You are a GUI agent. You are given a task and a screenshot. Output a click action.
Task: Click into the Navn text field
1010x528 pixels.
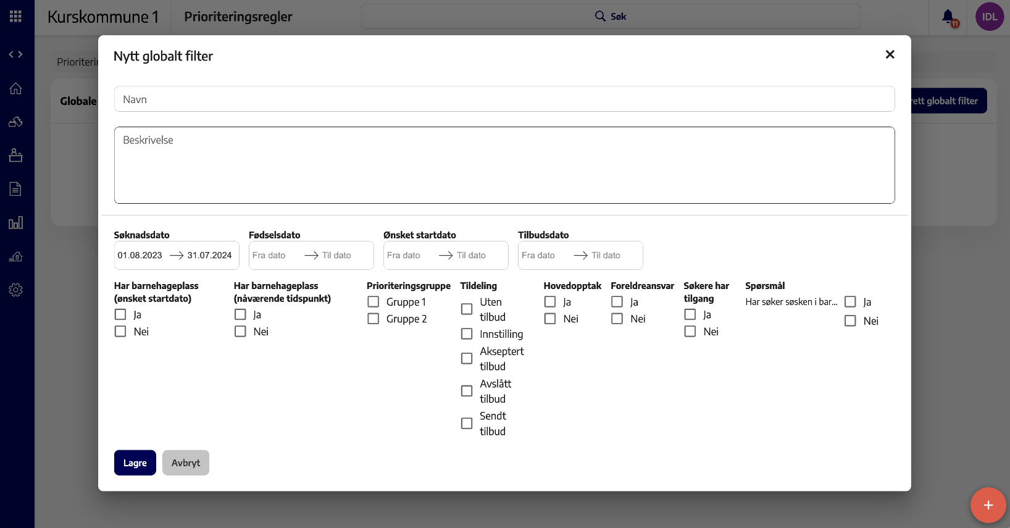pyautogui.click(x=504, y=99)
